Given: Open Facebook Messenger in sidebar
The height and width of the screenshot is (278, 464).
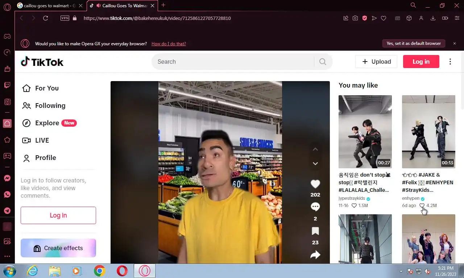Looking at the screenshot, I should (7, 178).
